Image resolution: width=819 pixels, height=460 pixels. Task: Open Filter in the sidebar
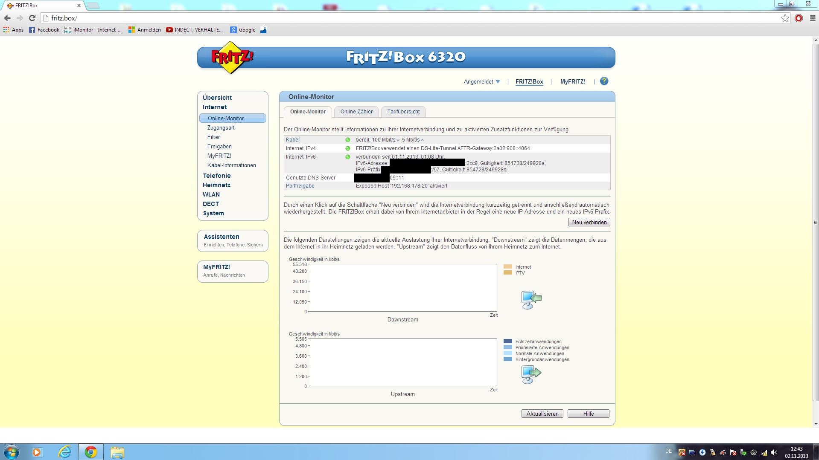[213, 137]
